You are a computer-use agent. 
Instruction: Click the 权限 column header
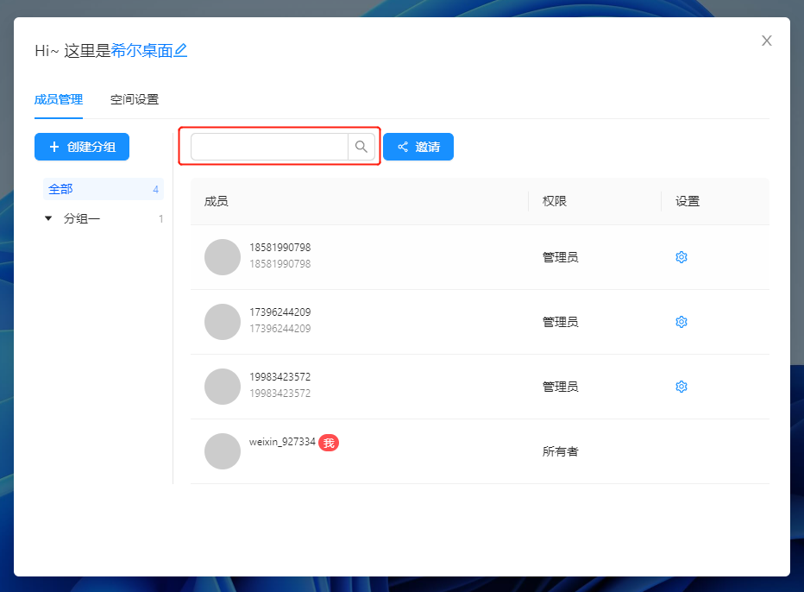pos(555,201)
